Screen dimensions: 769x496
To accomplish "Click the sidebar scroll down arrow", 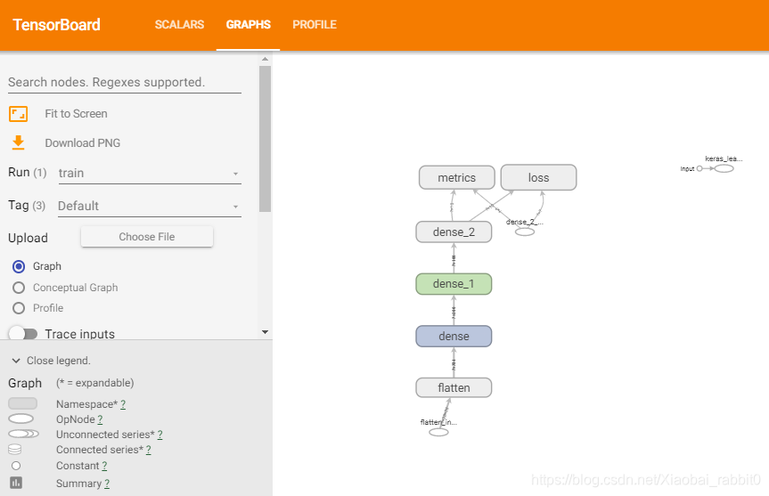I will [265, 332].
